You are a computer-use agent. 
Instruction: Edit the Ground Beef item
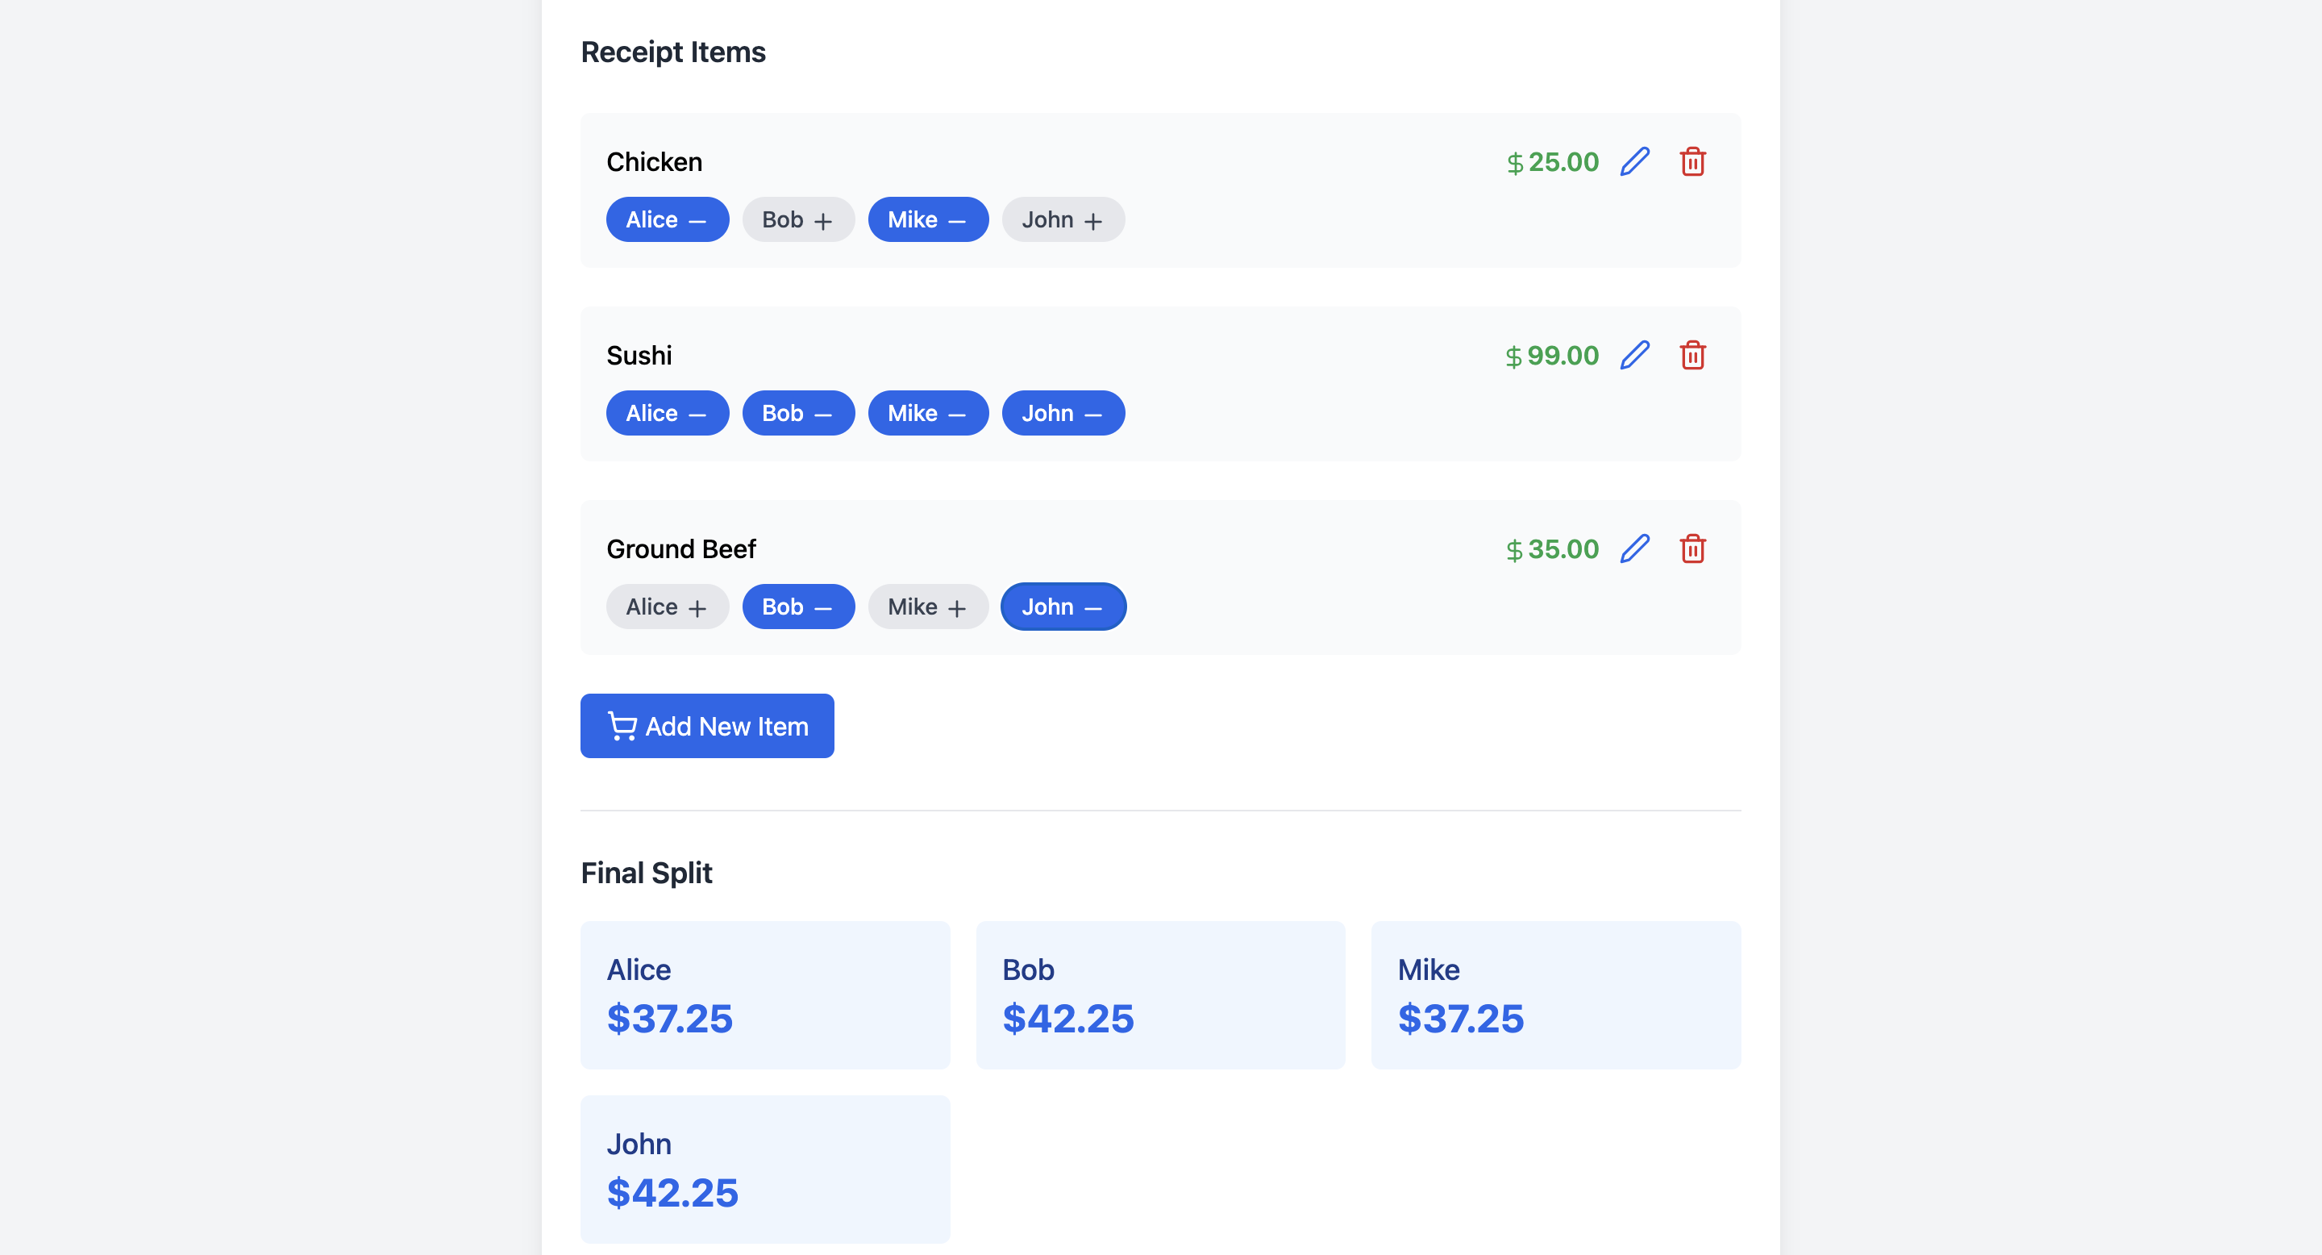(x=1634, y=549)
